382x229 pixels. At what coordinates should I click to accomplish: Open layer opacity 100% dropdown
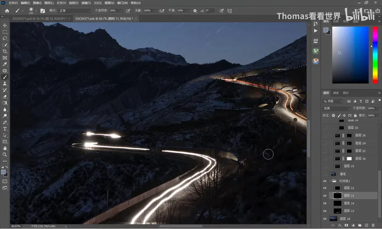point(378,108)
